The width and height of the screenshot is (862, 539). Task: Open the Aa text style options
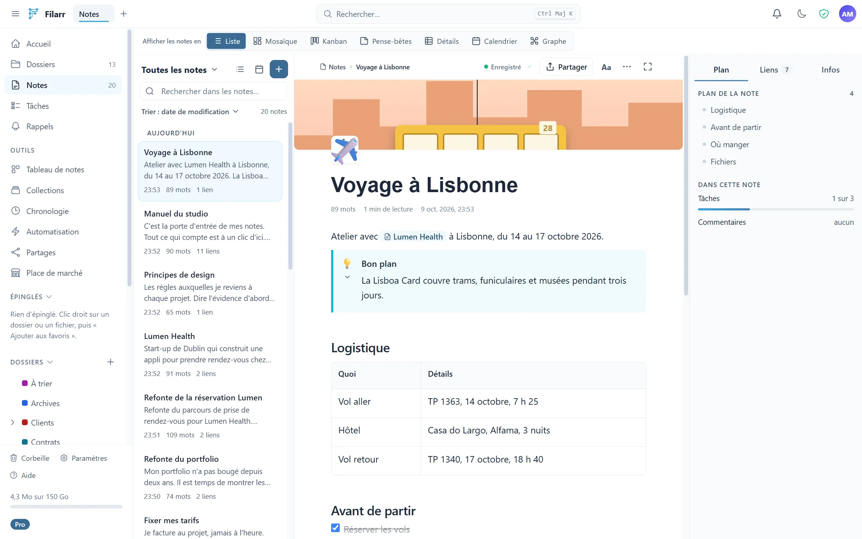click(606, 67)
